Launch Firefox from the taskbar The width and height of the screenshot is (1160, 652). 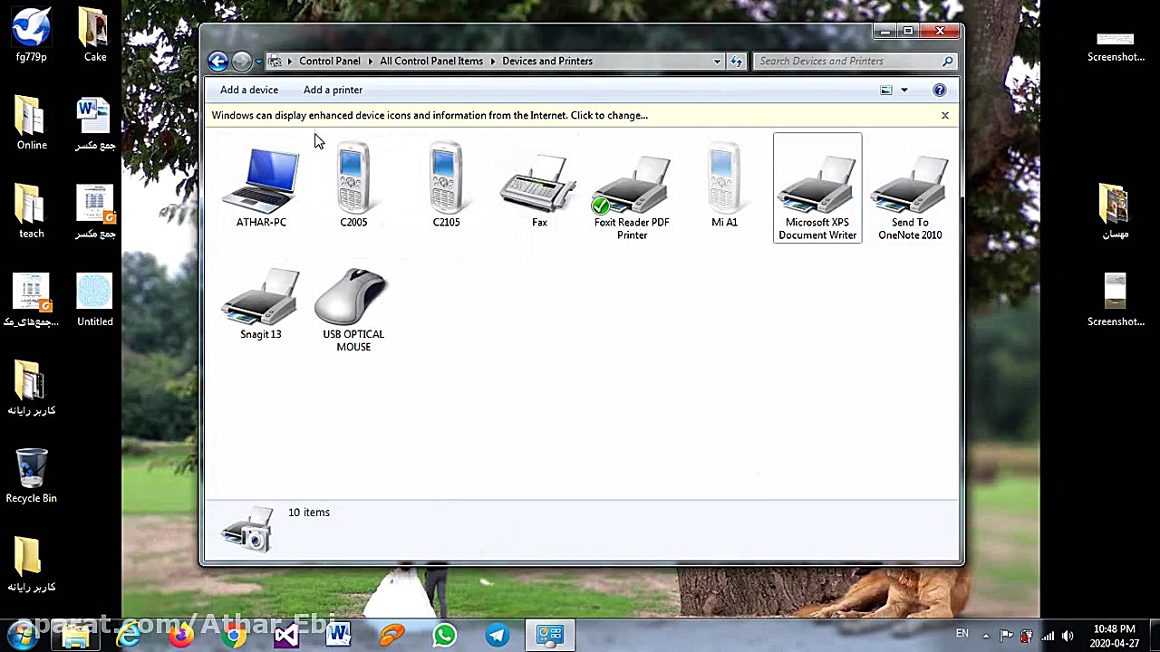tap(181, 636)
